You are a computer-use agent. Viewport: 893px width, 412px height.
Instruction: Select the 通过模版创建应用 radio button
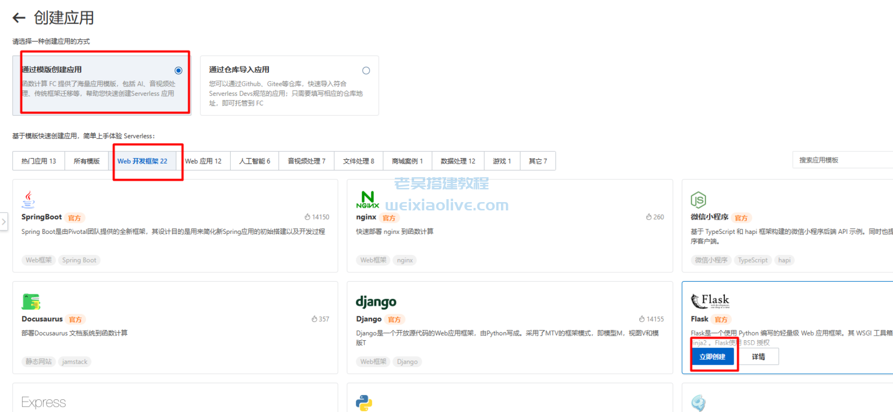[x=178, y=70]
